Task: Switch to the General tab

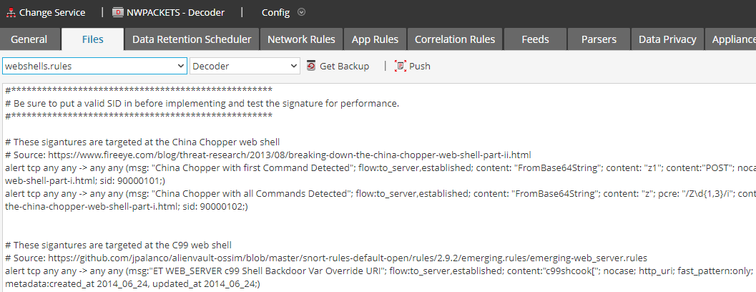Action: [x=29, y=39]
